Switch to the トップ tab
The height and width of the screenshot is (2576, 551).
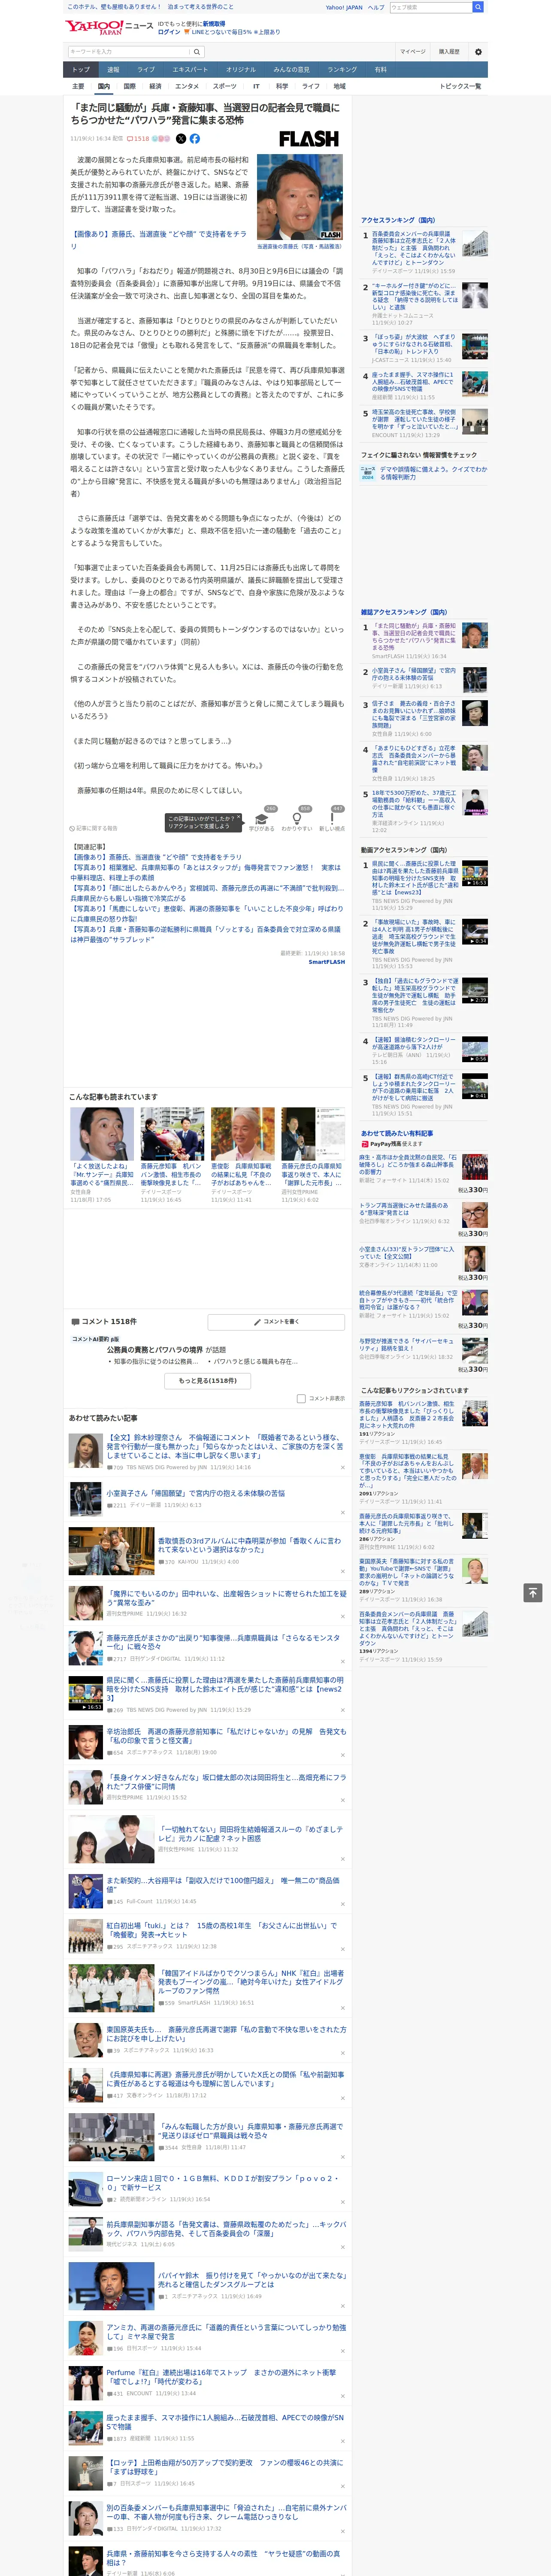tap(81, 69)
